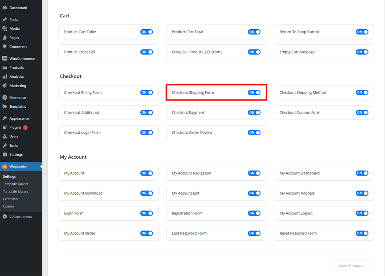This screenshot has height=276, width=385.
Task: Open the Template Library submenu item
Action: [16, 191]
